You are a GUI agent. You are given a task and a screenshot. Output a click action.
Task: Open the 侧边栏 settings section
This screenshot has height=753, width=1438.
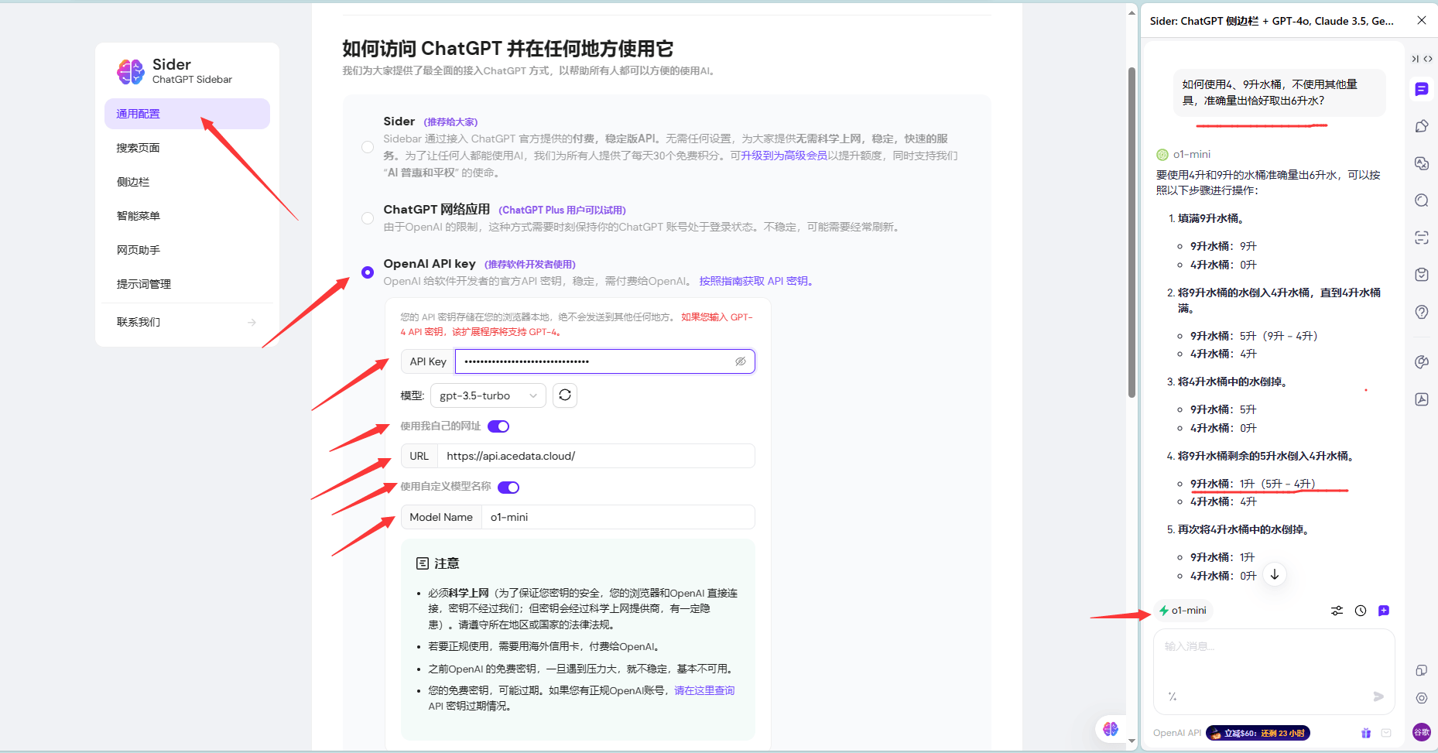tap(133, 182)
